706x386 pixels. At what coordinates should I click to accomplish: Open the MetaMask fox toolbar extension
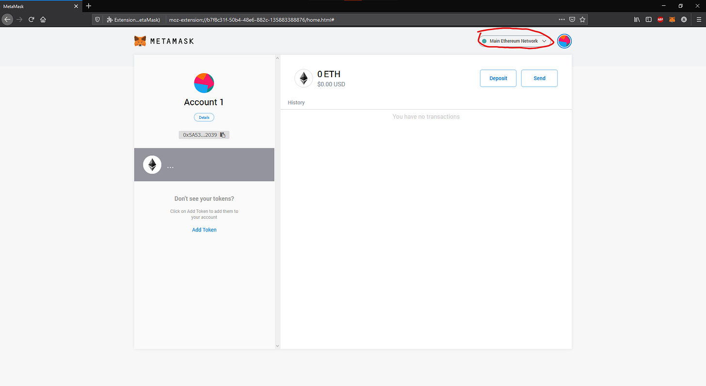(x=672, y=20)
